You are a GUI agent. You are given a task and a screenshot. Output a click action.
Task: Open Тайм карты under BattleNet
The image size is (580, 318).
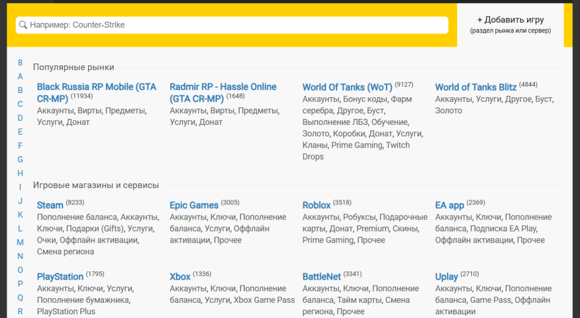pos(358,300)
